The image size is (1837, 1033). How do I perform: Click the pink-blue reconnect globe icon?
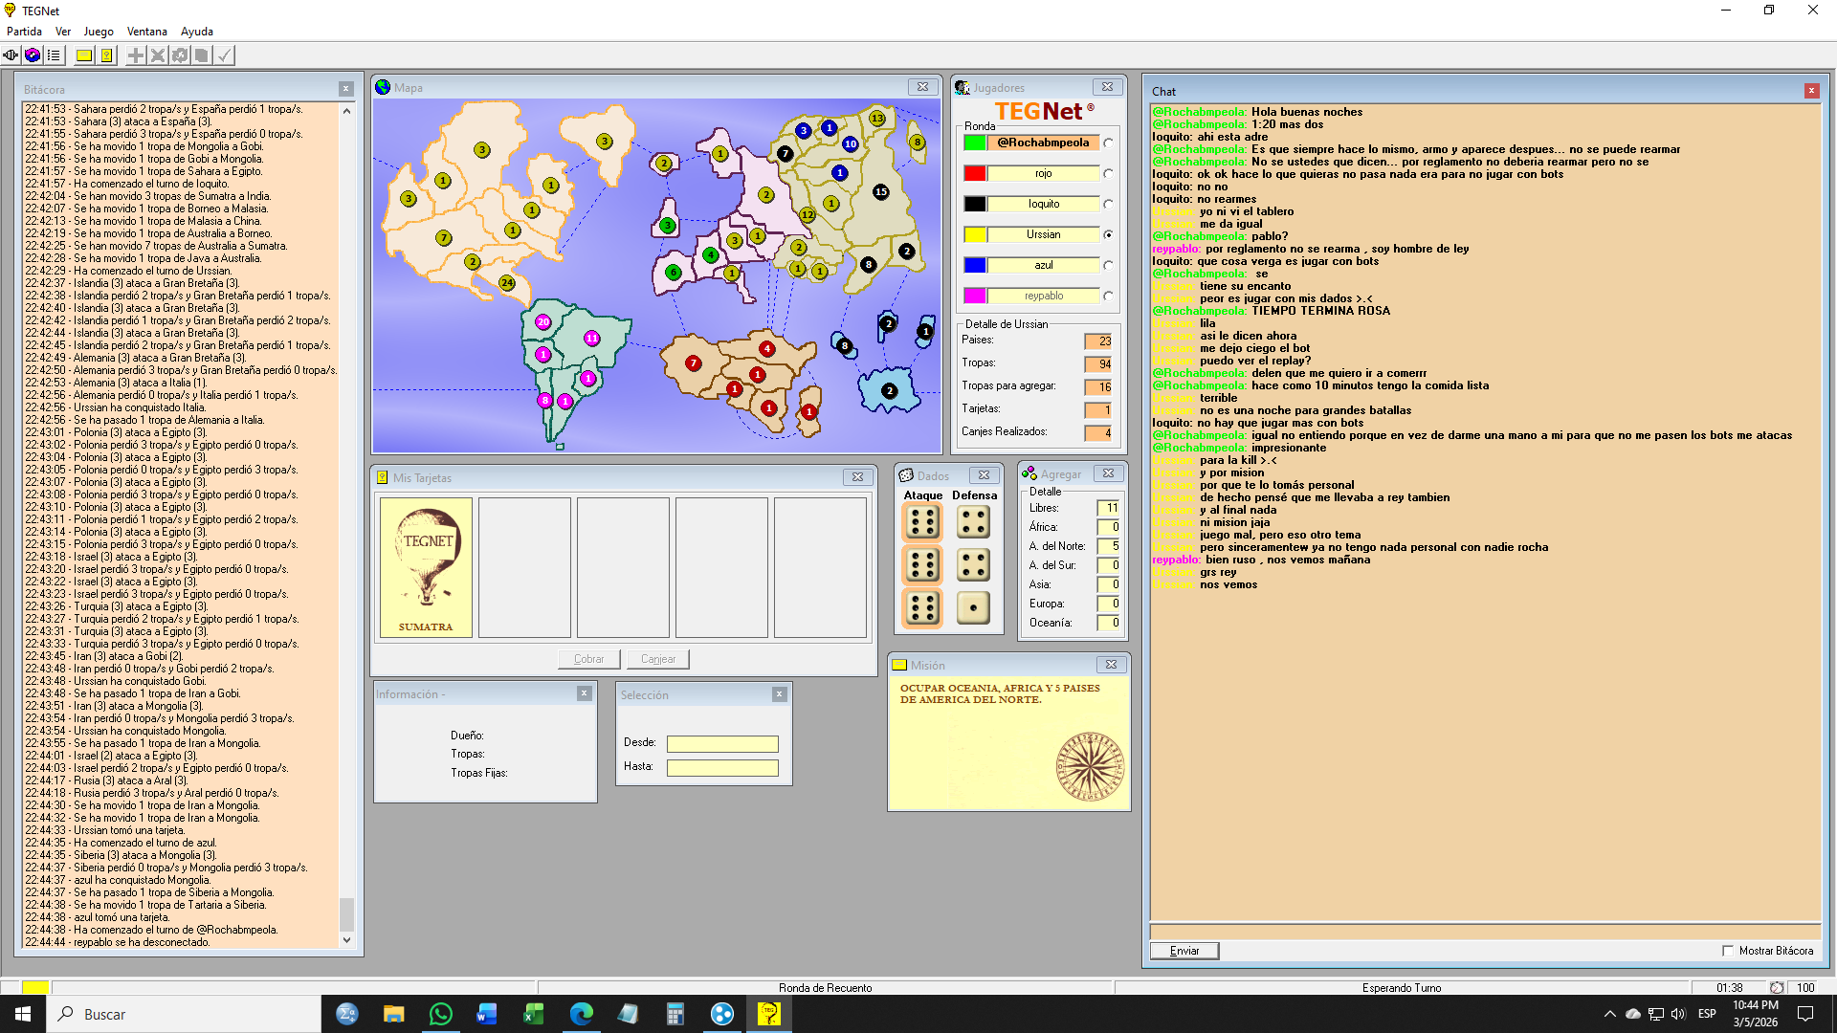click(x=33, y=55)
